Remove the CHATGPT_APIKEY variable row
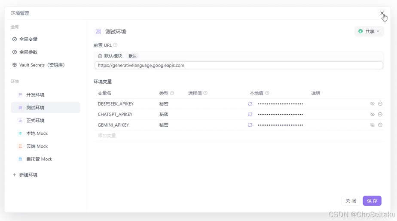Viewport: 397px width, 221px height. [380, 114]
